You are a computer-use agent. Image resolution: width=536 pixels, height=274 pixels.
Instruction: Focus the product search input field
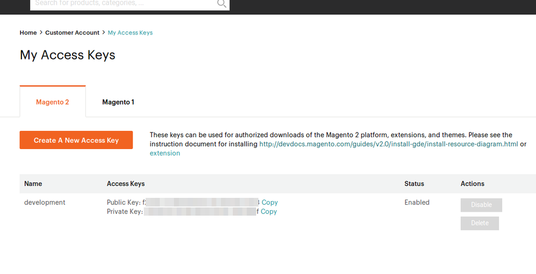coord(124,4)
